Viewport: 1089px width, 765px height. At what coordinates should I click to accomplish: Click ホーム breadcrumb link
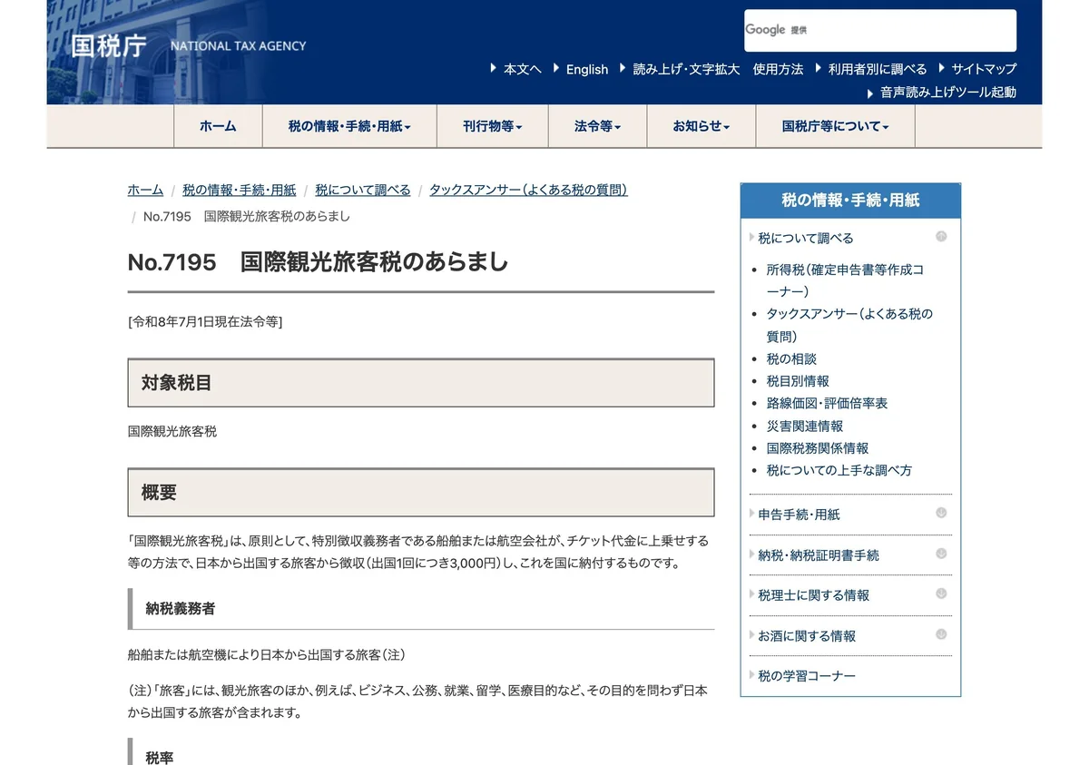pos(145,190)
